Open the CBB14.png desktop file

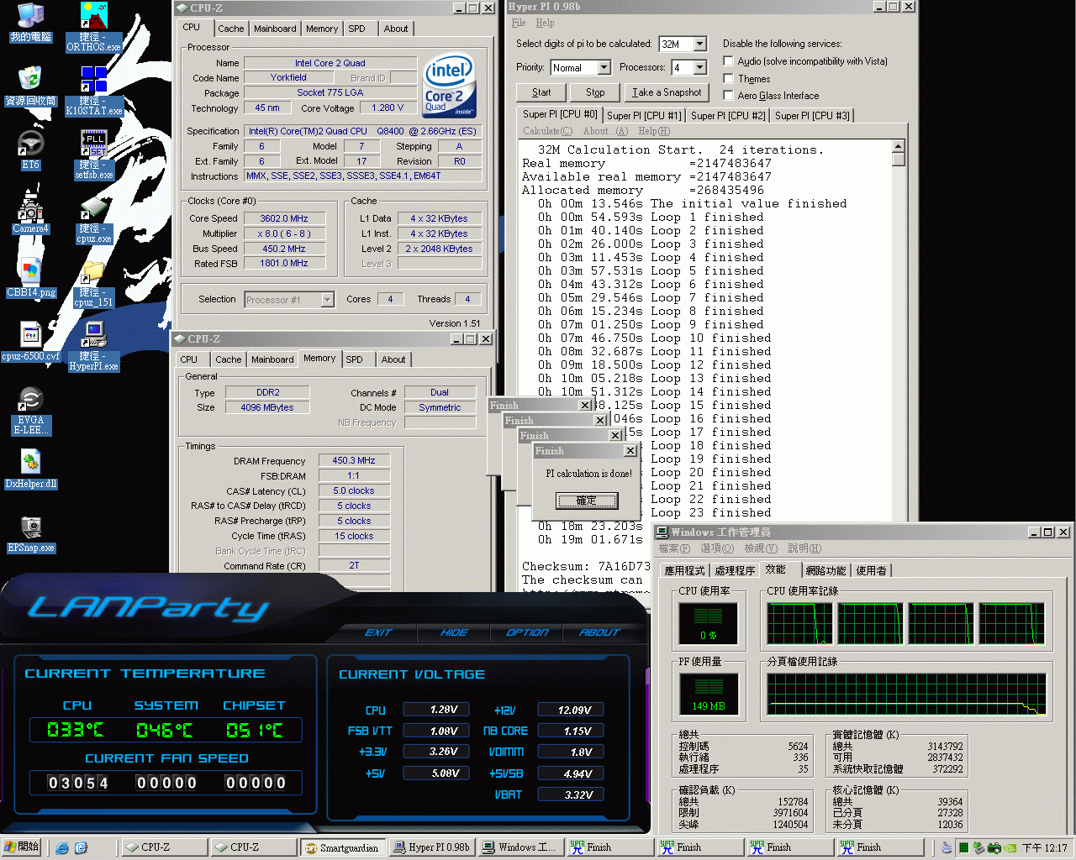[30, 278]
